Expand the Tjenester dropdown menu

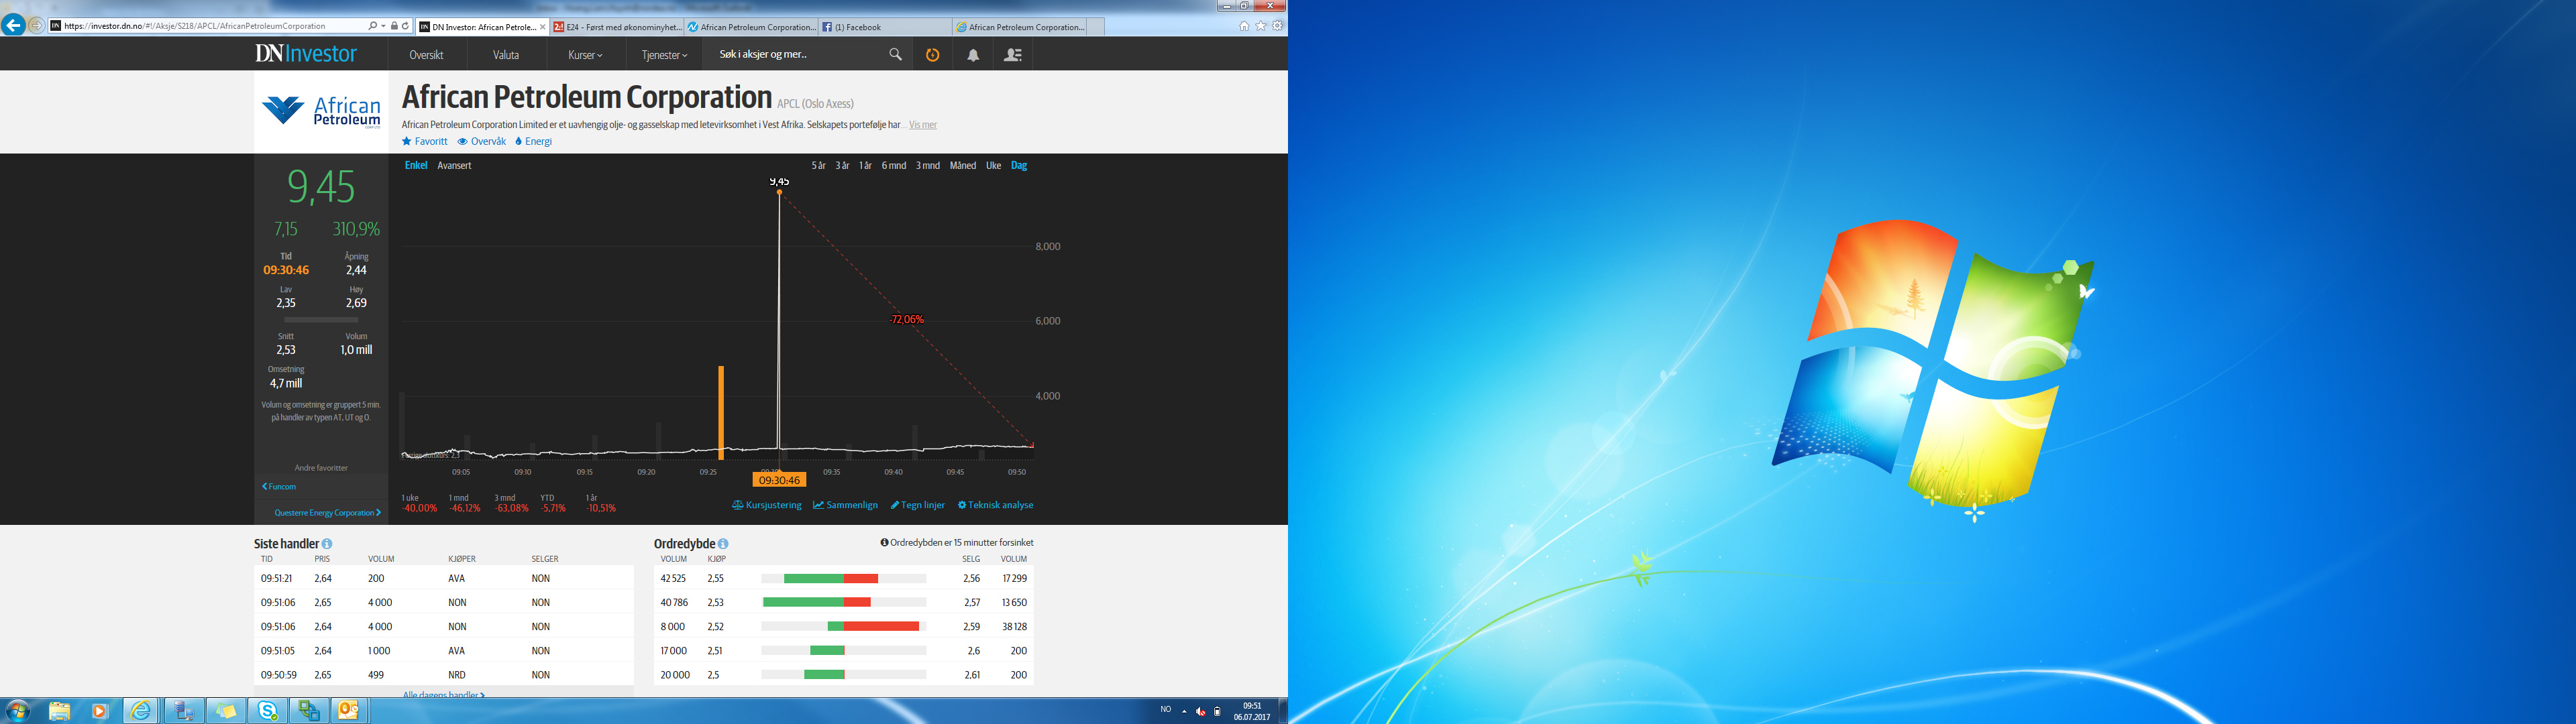tap(664, 55)
